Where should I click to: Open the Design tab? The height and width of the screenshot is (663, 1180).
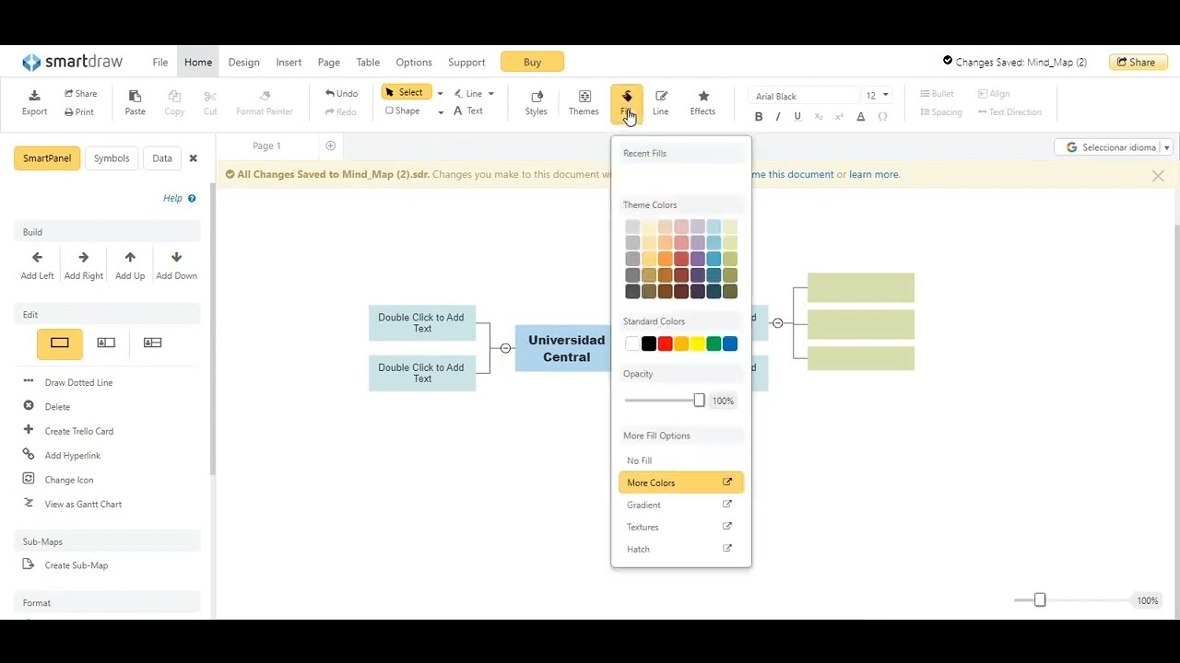244,63
